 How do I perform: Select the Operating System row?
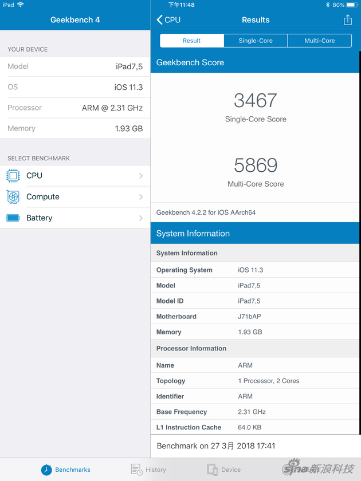pyautogui.click(x=255, y=270)
